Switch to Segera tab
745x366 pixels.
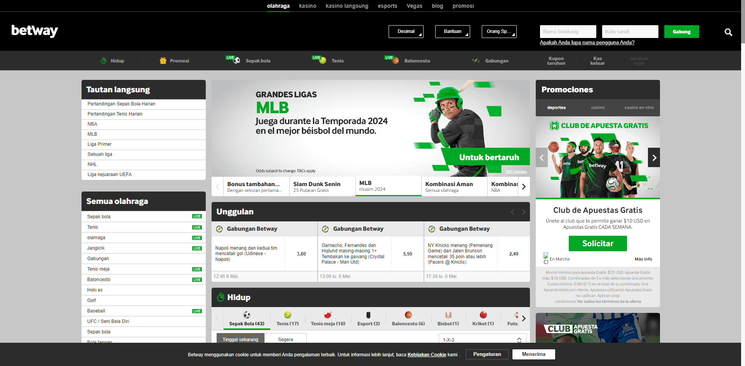click(285, 339)
